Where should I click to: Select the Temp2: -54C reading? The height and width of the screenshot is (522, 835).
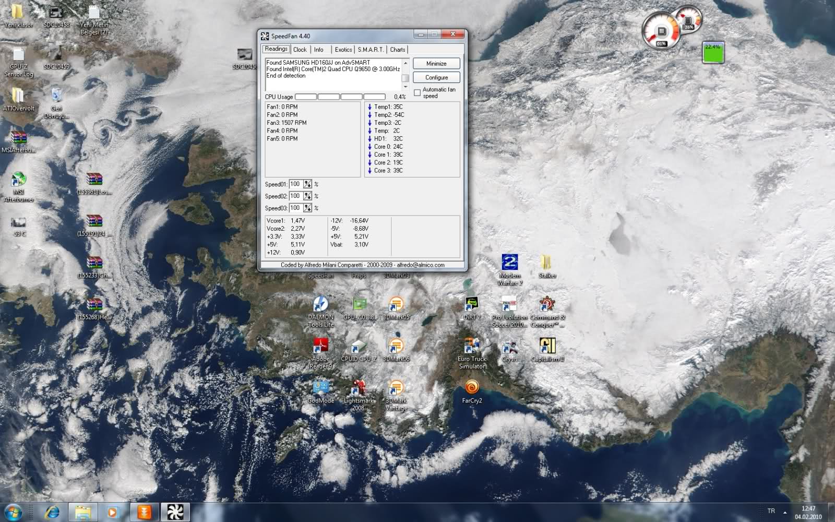point(389,115)
